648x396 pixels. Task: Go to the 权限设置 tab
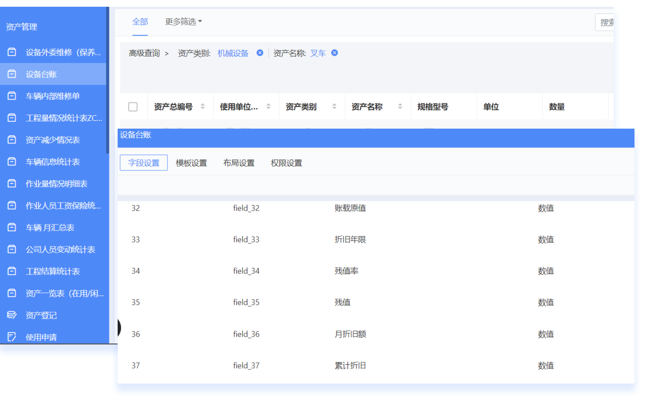tap(286, 163)
